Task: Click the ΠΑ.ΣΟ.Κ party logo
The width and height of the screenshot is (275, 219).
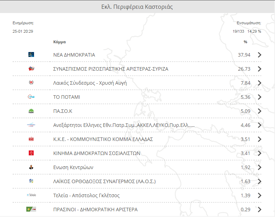Action: (31, 111)
